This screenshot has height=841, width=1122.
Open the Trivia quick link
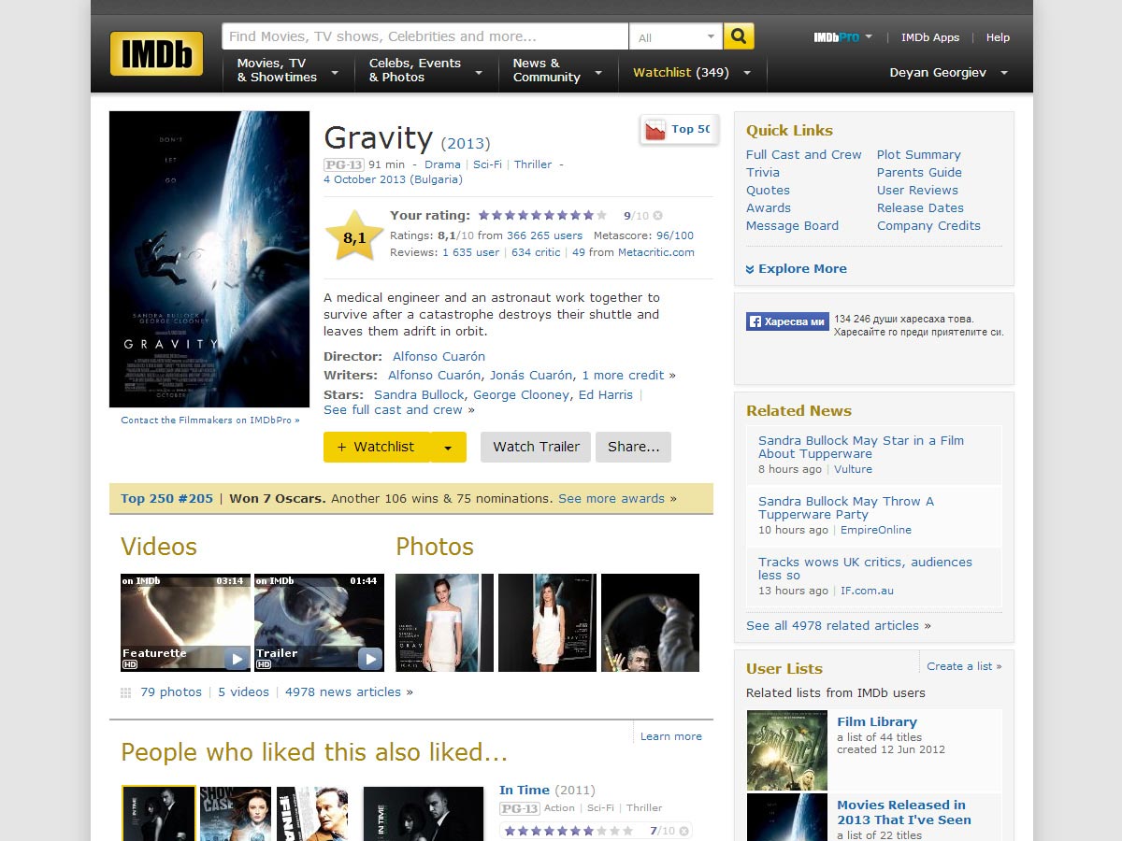(x=763, y=173)
